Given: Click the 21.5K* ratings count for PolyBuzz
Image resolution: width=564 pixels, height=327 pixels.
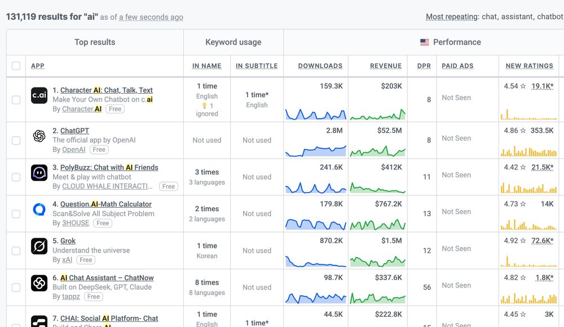Looking at the screenshot, I should pyautogui.click(x=543, y=167).
